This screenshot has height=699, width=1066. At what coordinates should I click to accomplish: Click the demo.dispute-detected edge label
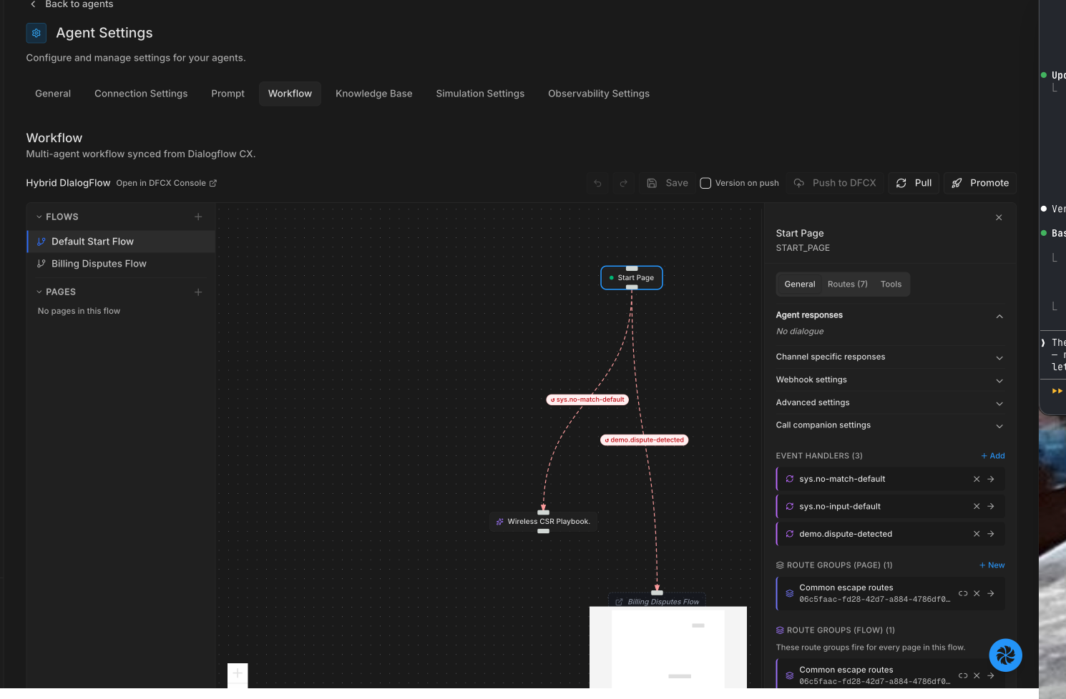pos(644,440)
